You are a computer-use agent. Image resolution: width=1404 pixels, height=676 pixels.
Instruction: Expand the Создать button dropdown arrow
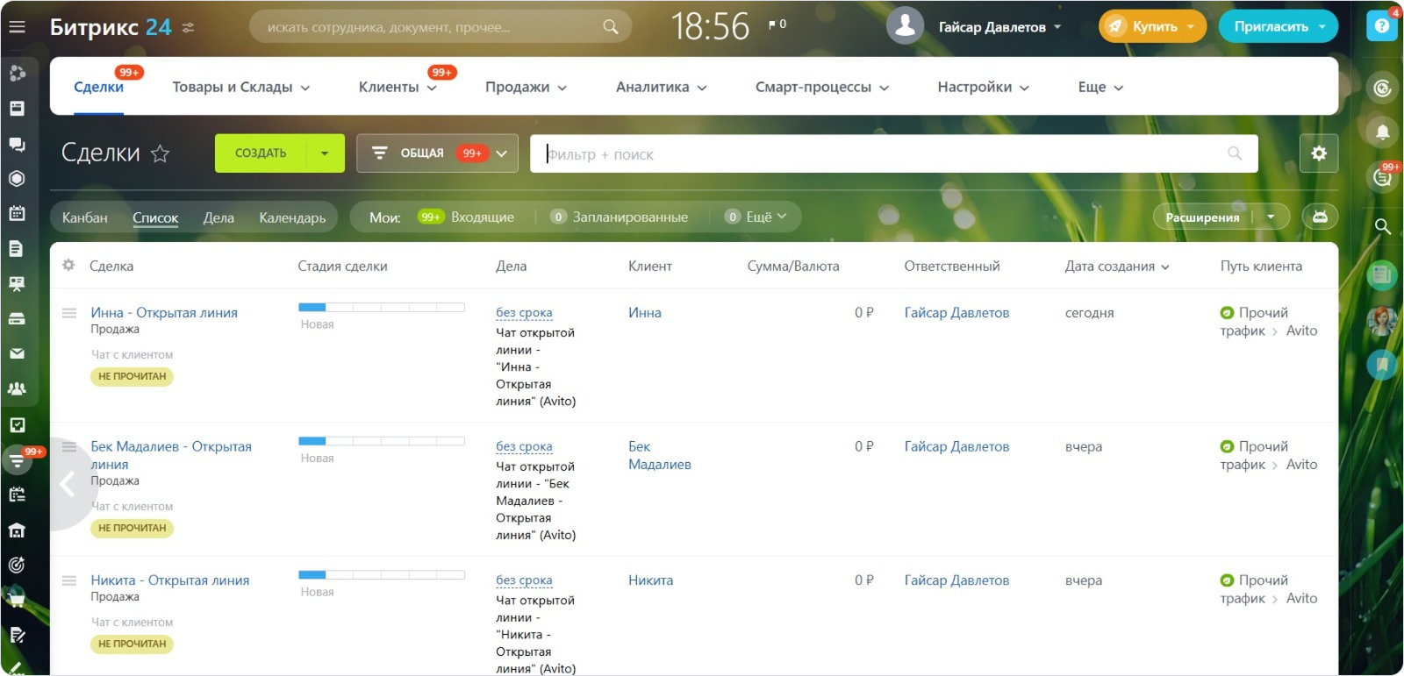click(325, 153)
